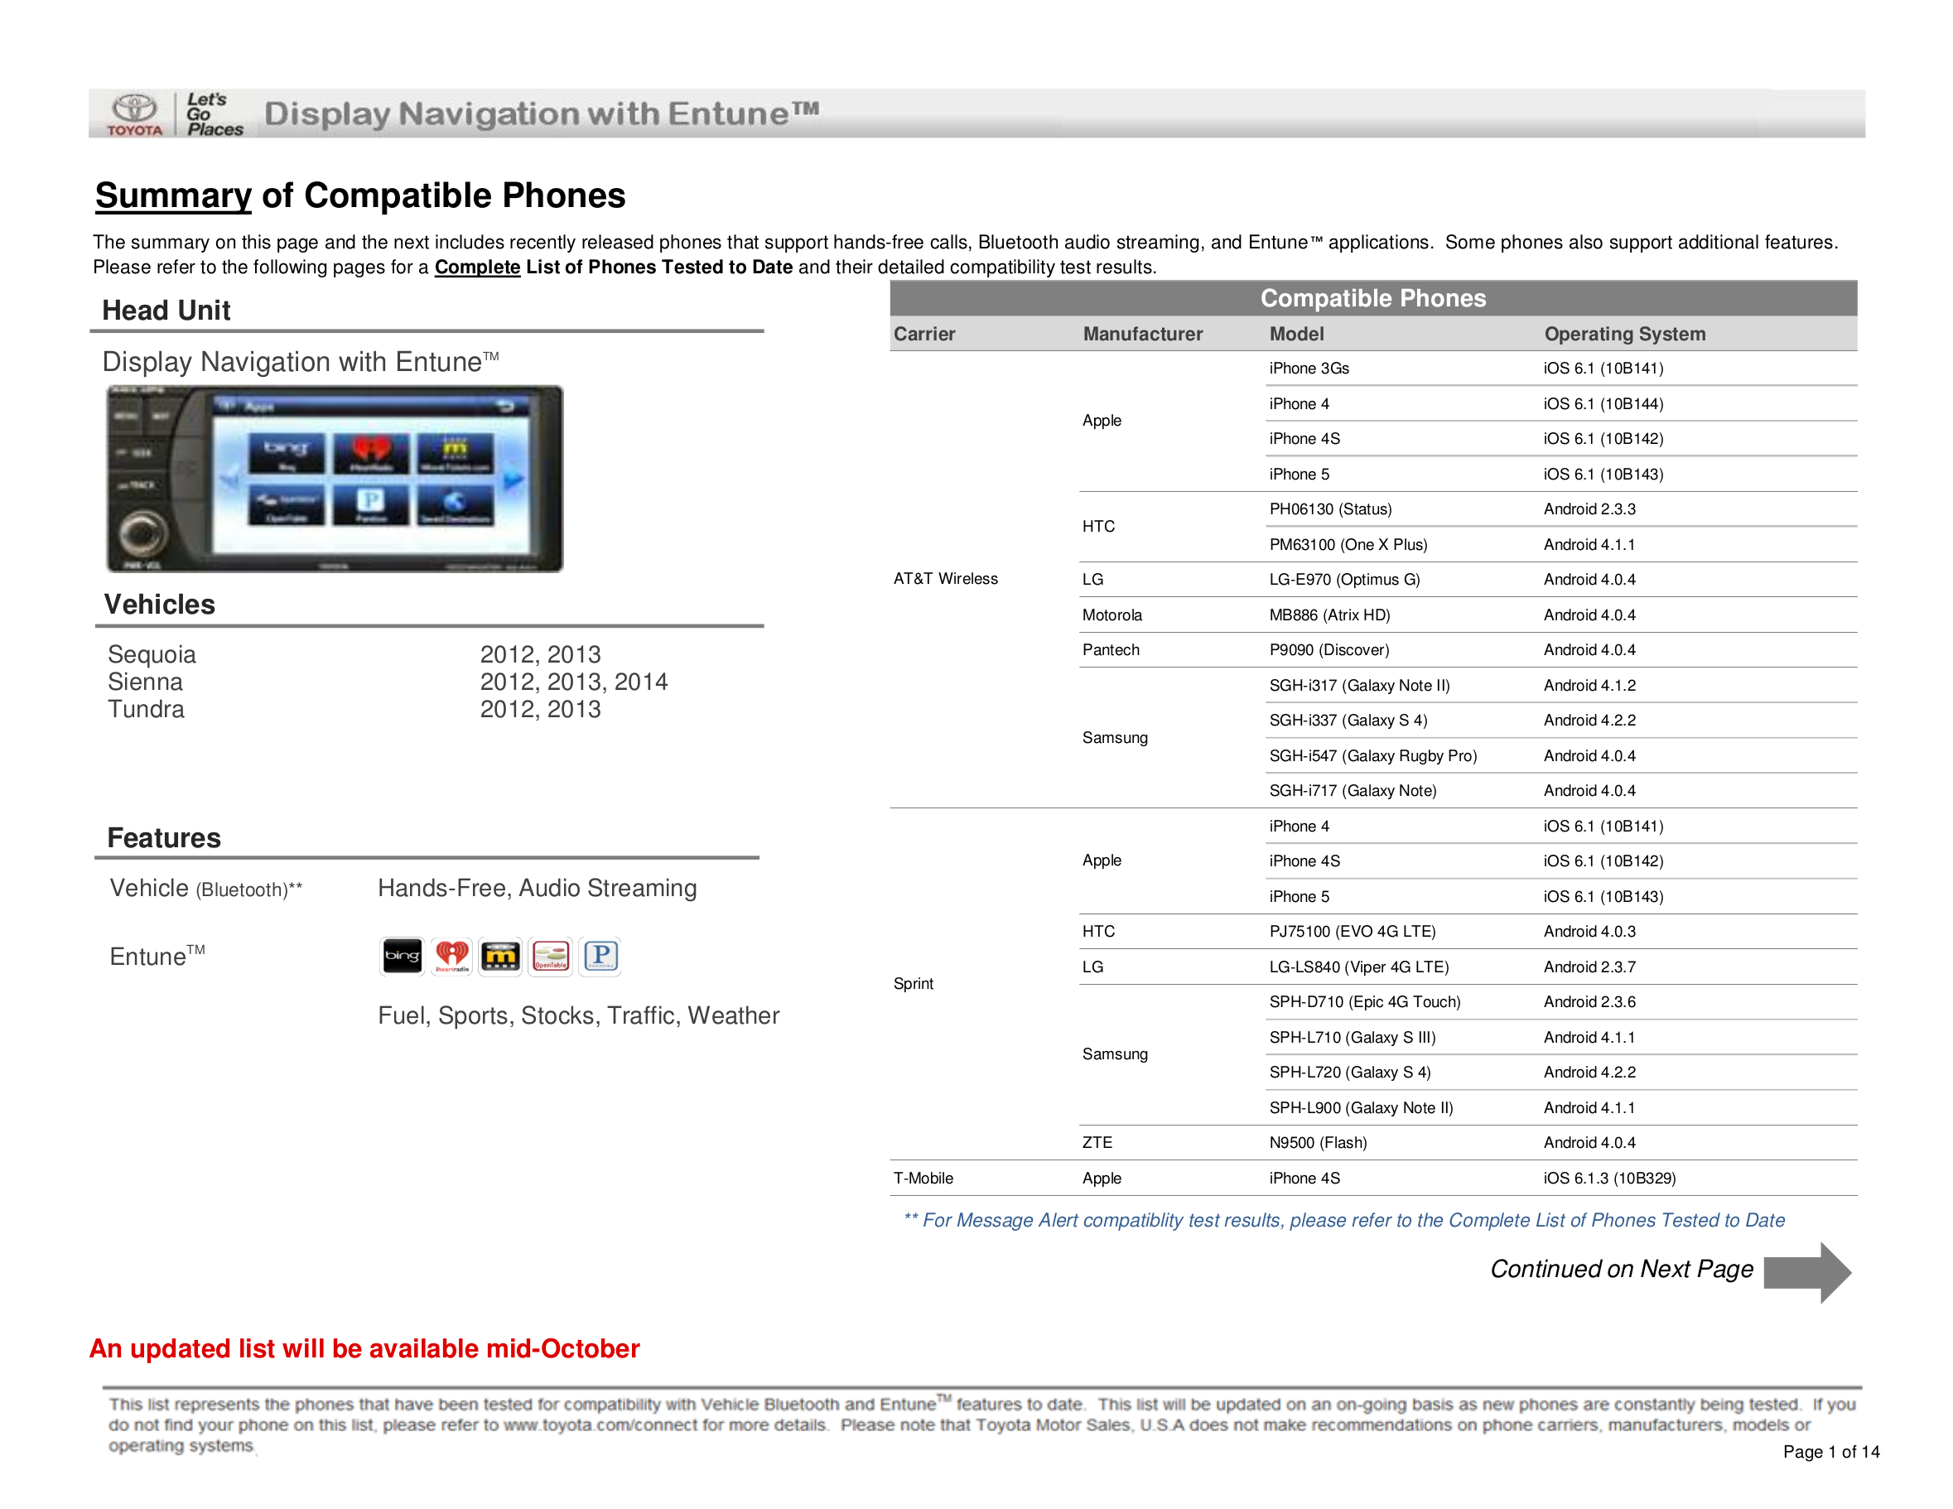Screen dimensions: 1953x1509
Task: Click the underlined Summary heading link
Action: pyautogui.click(x=173, y=195)
